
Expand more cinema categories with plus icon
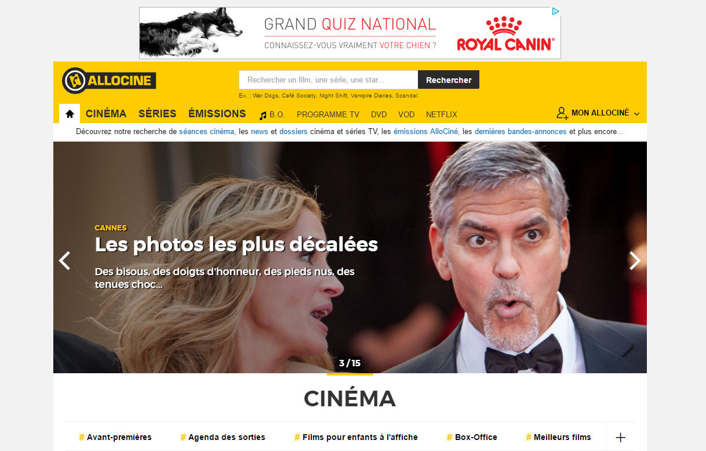pos(620,437)
